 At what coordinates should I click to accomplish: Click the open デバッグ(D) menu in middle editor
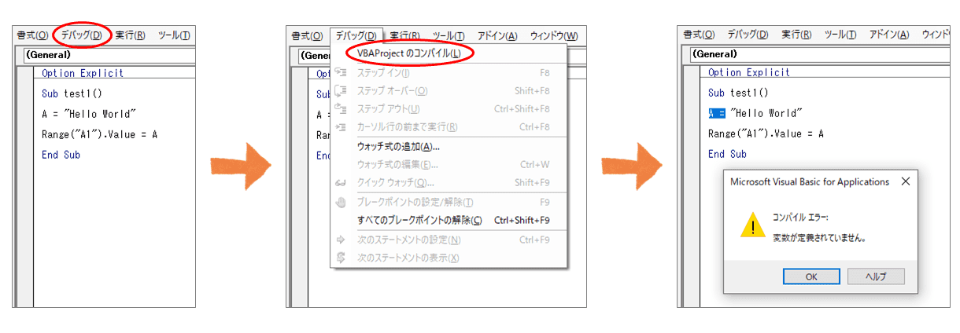(356, 36)
